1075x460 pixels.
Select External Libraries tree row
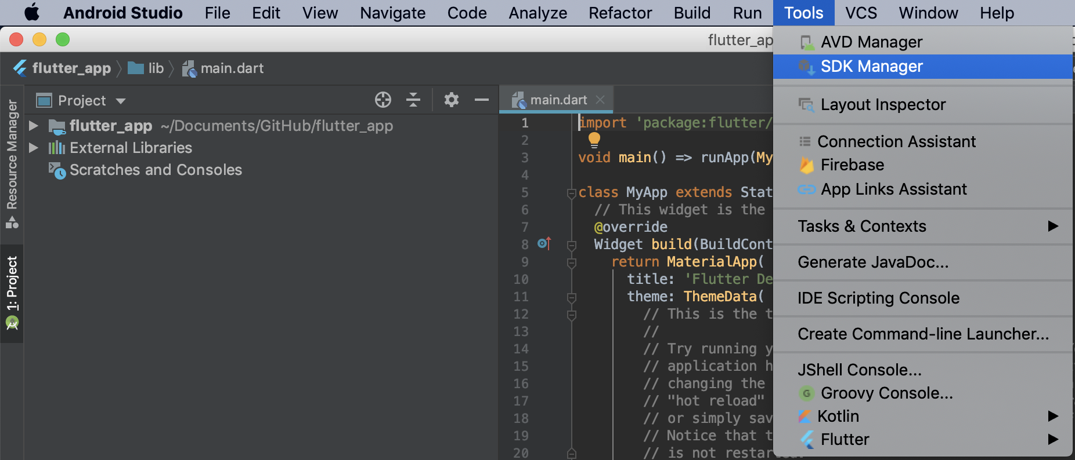[261, 148]
